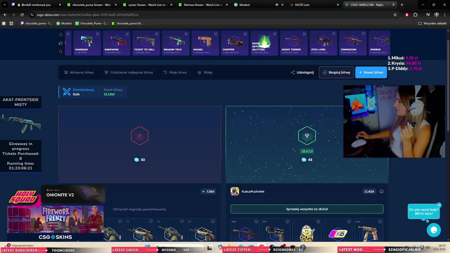Open the Chrome three-dot menu
The width and height of the screenshot is (450, 253).
[445, 15]
